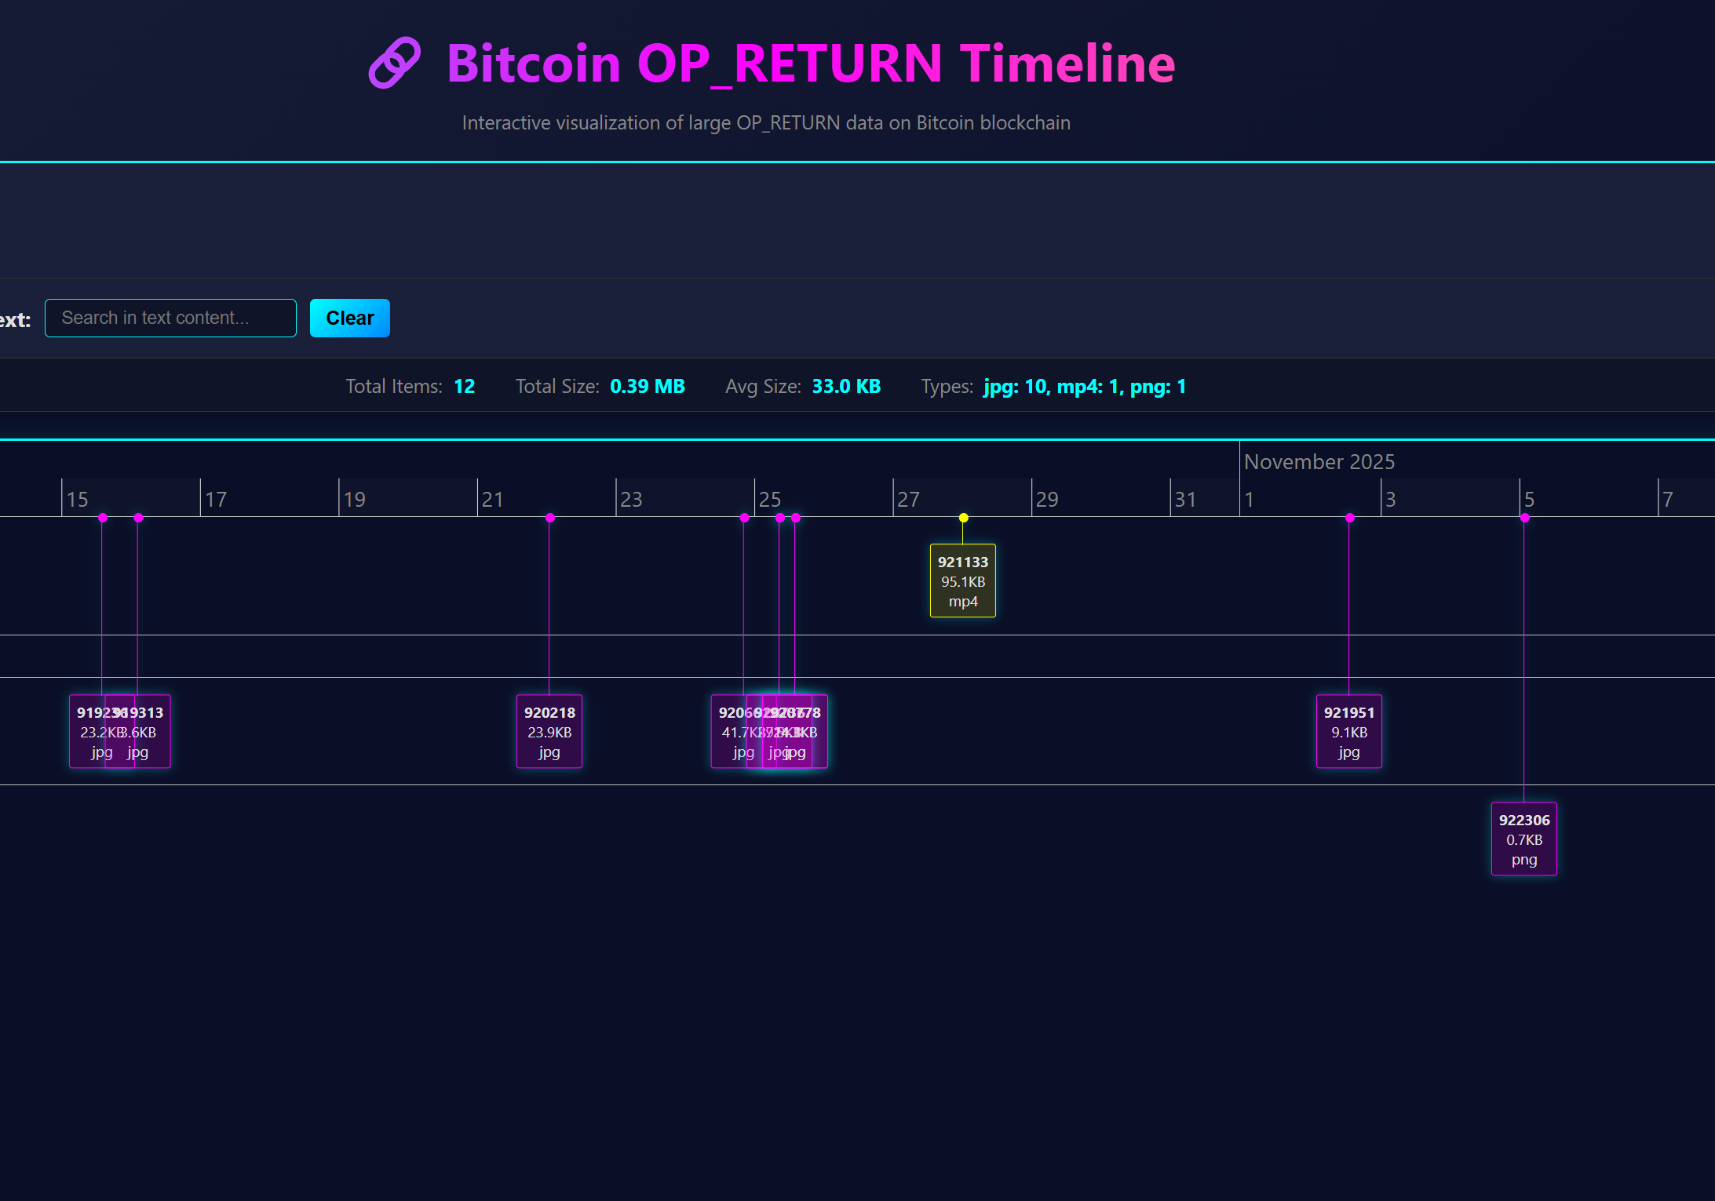
Task: Select the date 27 on the timeline ruler
Action: [908, 499]
